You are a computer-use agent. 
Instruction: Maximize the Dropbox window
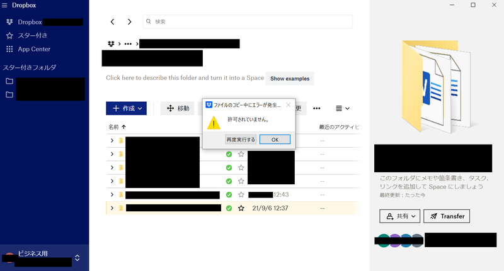[x=473, y=5]
